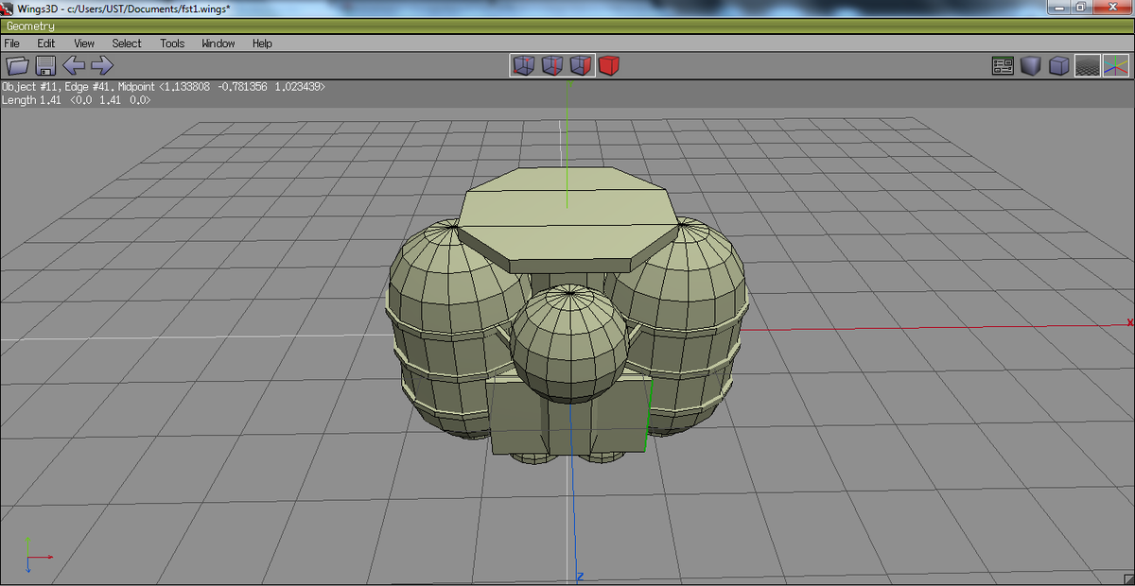Open the preferences panel icon

click(1003, 65)
